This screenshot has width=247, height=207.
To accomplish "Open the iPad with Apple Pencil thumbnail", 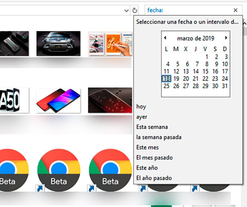I will (x=110, y=44).
